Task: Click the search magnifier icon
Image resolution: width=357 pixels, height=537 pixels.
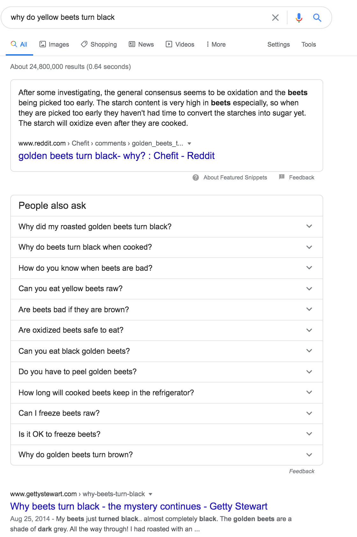Action: coord(317,18)
